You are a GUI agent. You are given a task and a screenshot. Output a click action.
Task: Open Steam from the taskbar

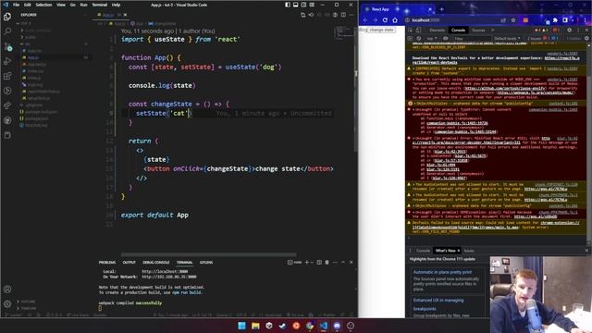[x=282, y=326]
